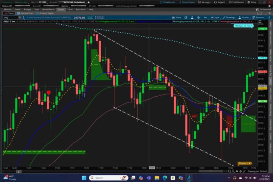Open the Flexible Grid sub-tab

25,13
